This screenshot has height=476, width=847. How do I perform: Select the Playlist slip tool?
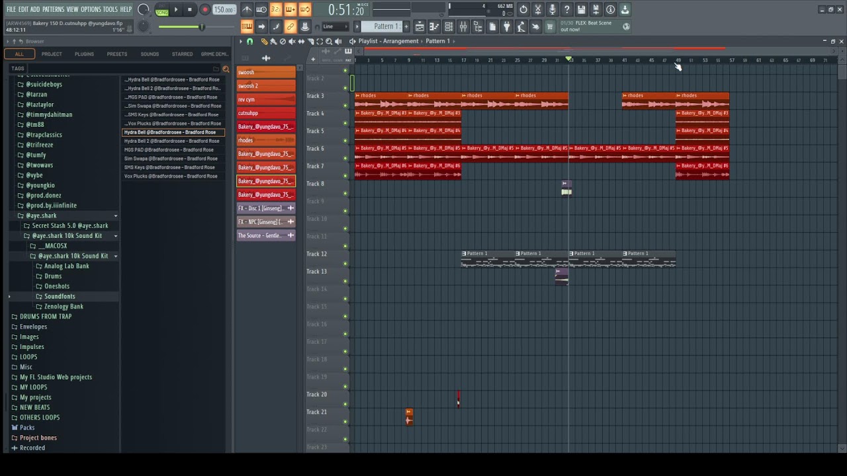click(301, 42)
